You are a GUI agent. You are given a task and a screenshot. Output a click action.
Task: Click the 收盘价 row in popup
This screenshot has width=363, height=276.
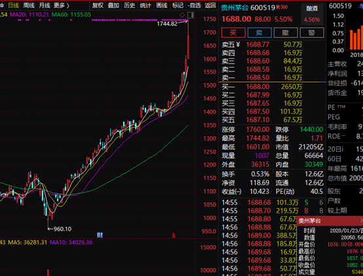pos(331,265)
